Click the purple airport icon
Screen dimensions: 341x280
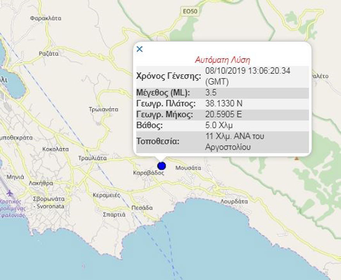(9, 193)
